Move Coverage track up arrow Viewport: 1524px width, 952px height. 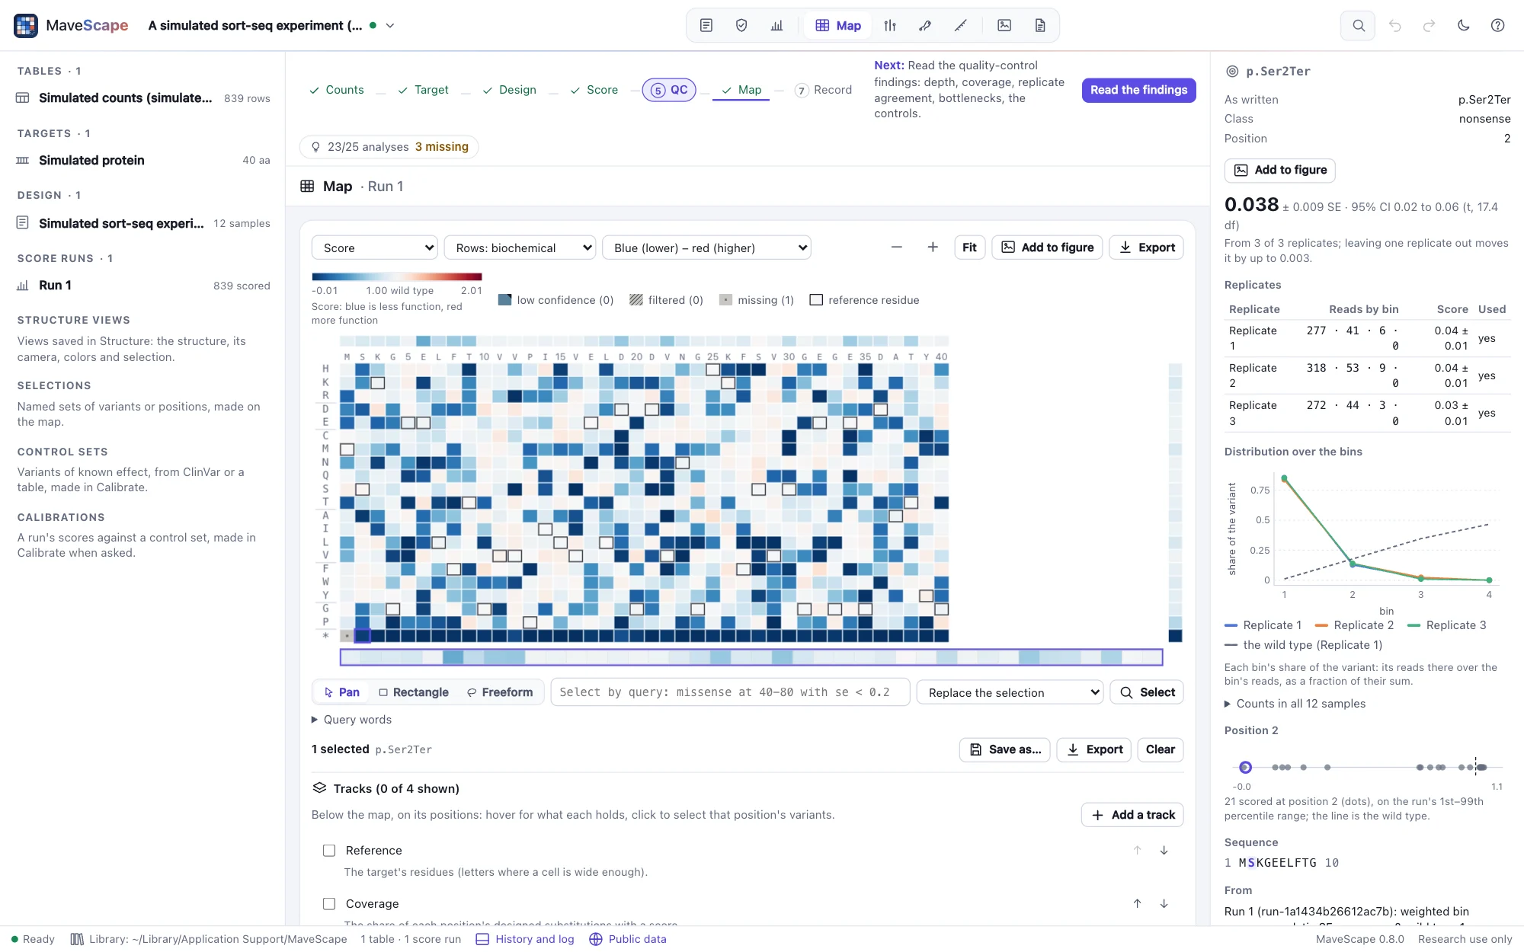click(1137, 903)
